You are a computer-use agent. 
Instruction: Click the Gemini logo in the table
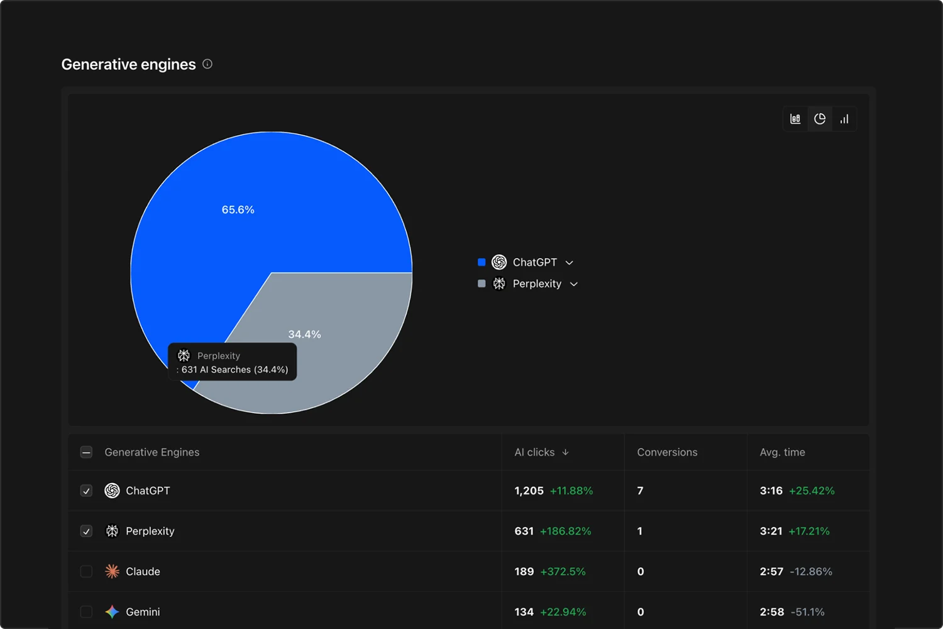click(112, 611)
